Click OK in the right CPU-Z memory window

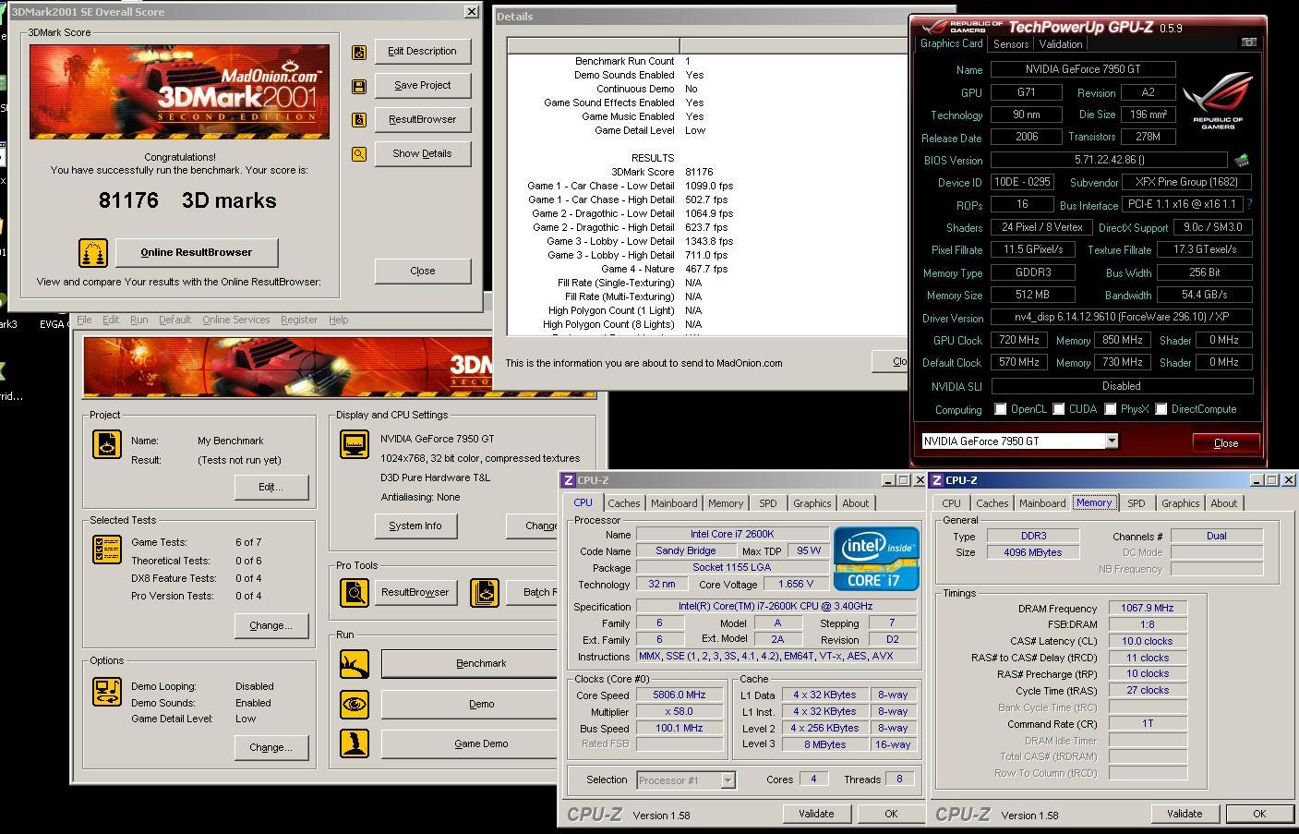pyautogui.click(x=1258, y=814)
